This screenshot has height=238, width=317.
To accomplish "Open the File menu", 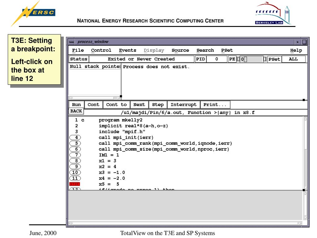I will [76, 50].
